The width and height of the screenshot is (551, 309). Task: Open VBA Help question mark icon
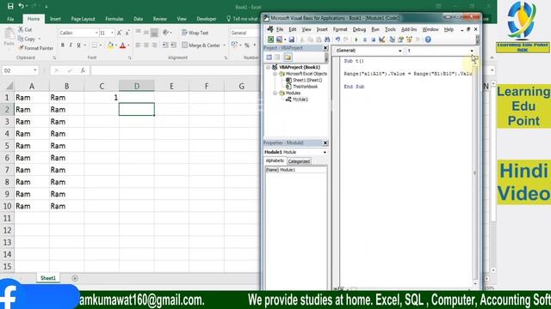pyautogui.click(x=428, y=39)
